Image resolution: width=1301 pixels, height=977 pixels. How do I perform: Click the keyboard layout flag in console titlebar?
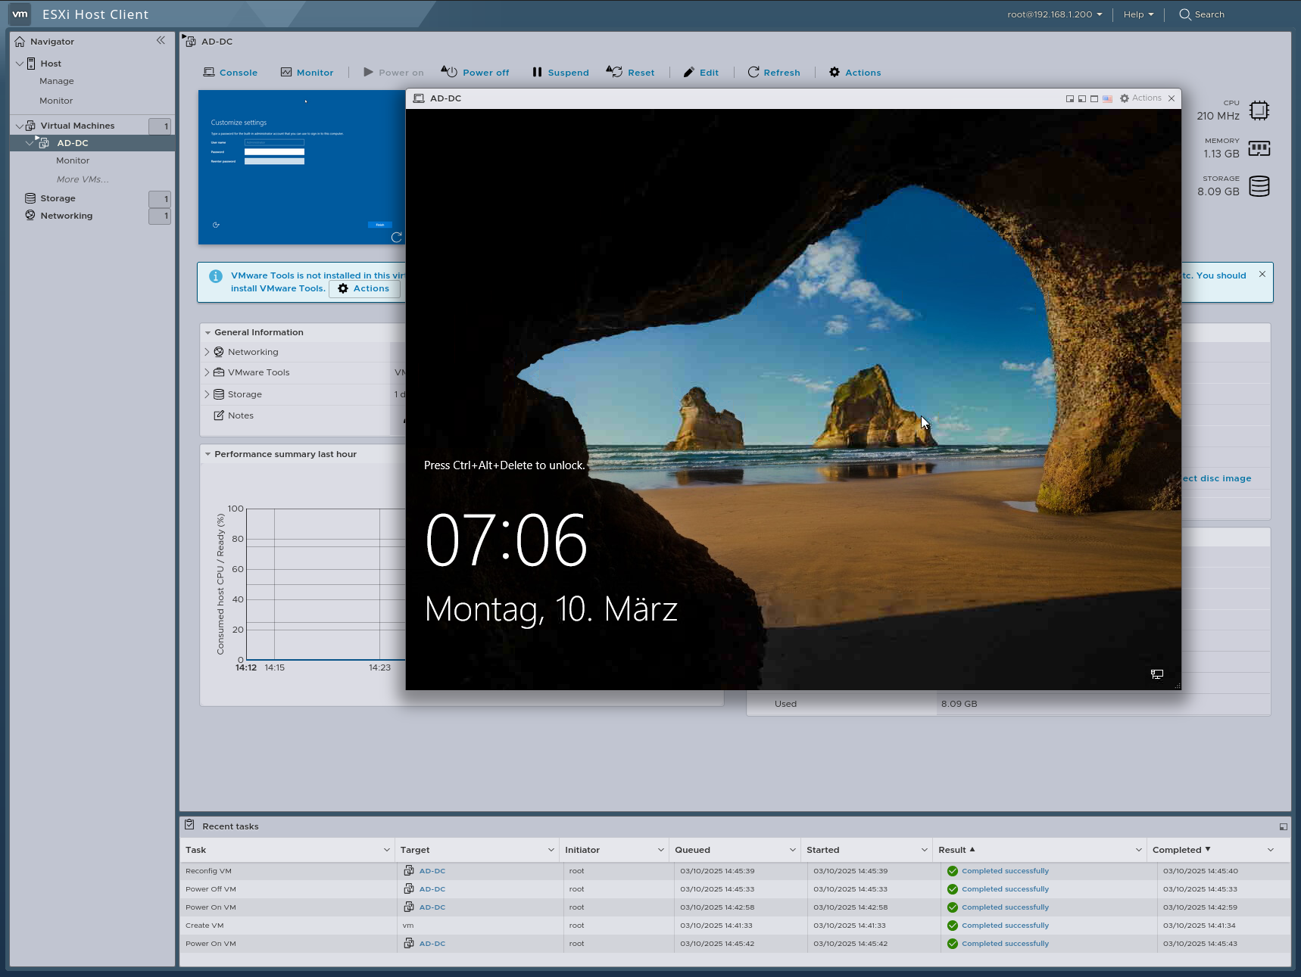[1107, 98]
